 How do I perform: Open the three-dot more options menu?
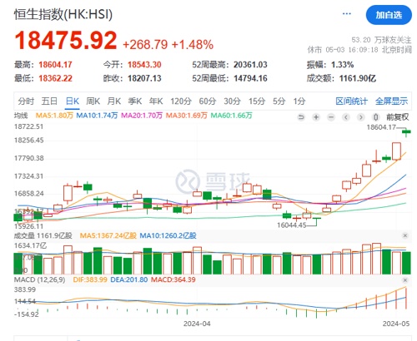[x=347, y=13]
